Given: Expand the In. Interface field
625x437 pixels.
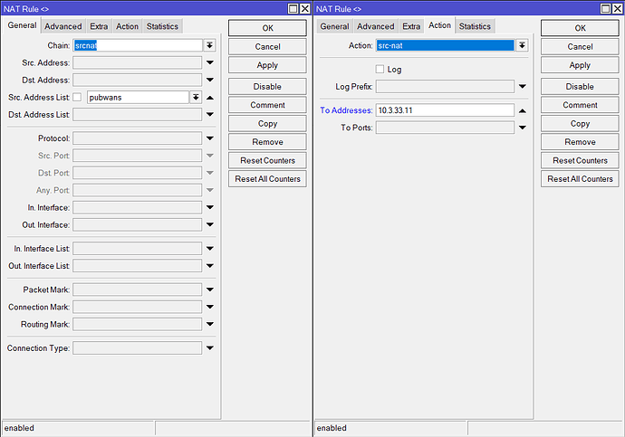Looking at the screenshot, I should pos(210,207).
